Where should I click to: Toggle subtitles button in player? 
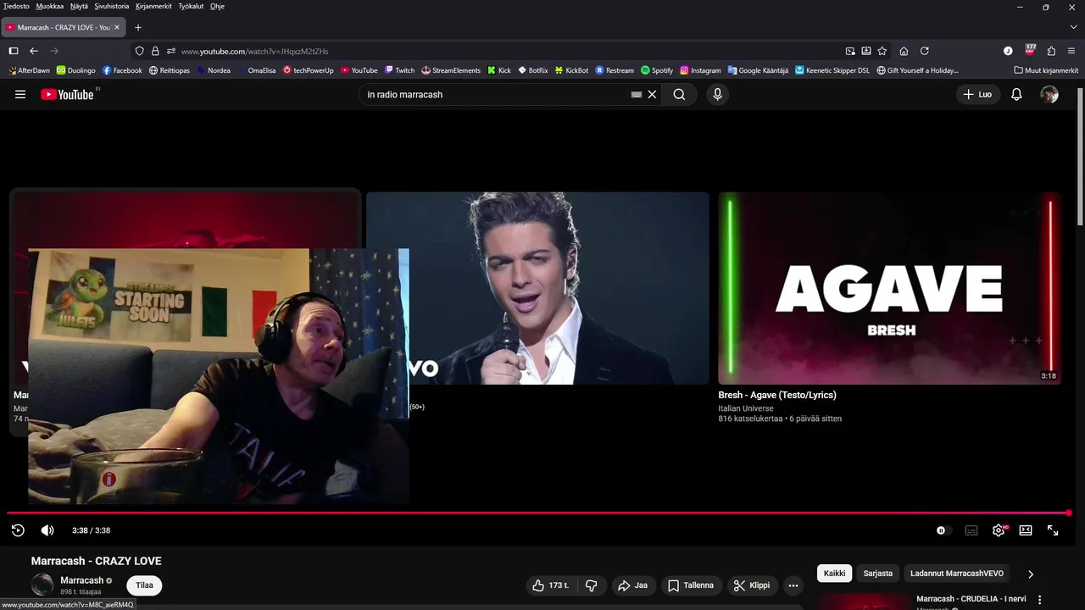coord(971,530)
